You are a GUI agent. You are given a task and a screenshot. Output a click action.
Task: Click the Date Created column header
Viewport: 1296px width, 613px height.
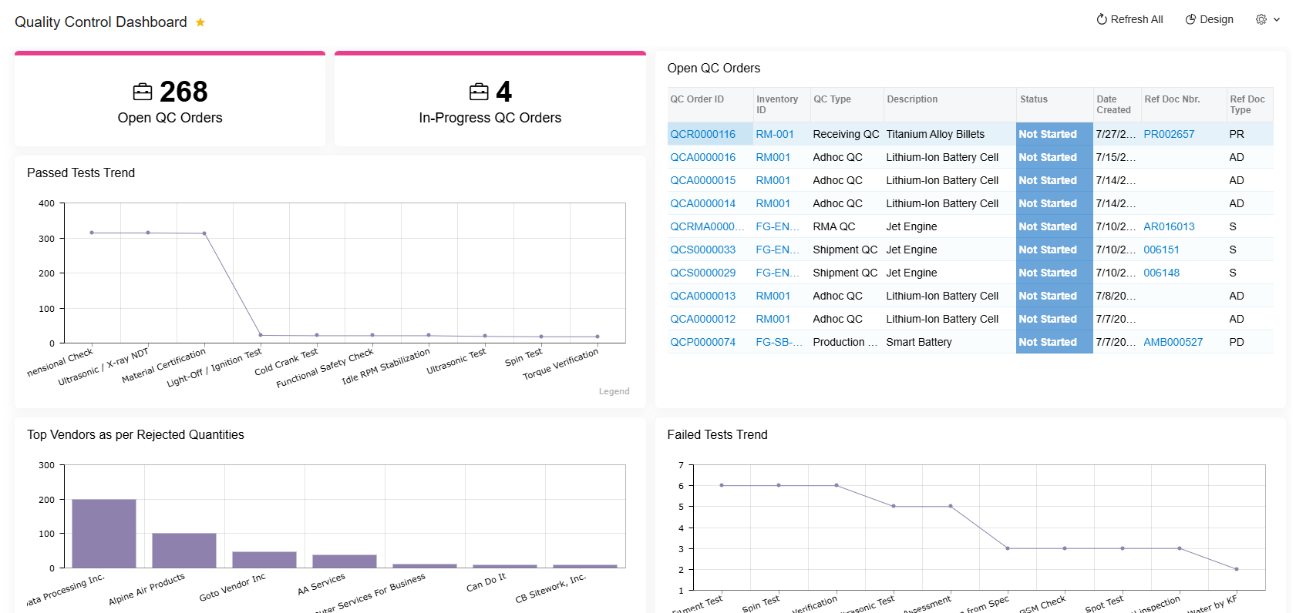tap(1113, 105)
